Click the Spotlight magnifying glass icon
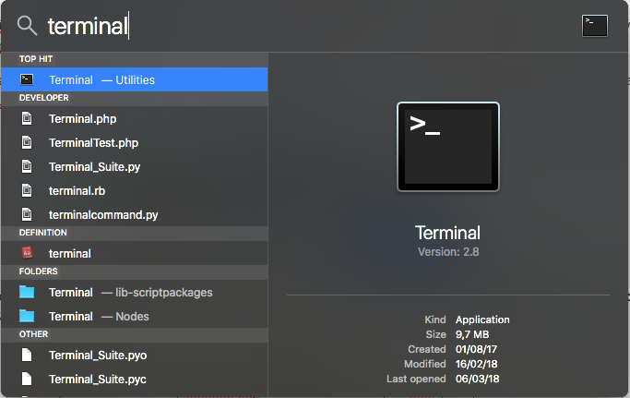Viewport: 630px width, 398px height. point(27,26)
